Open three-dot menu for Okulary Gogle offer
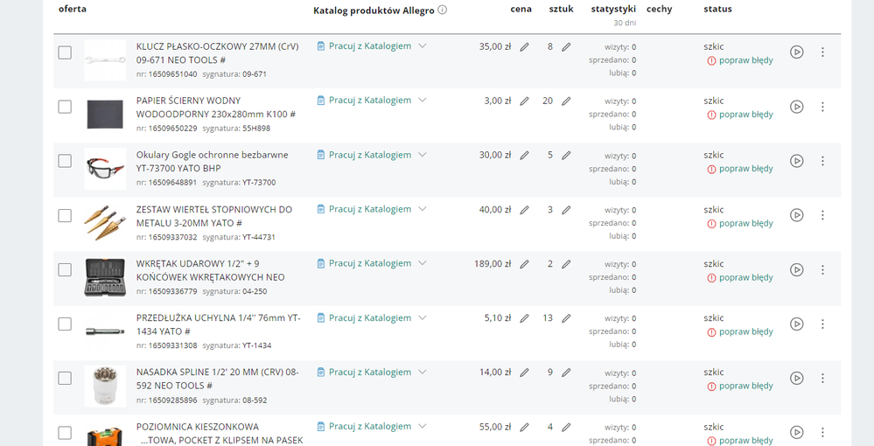The height and width of the screenshot is (446, 874). (x=822, y=161)
